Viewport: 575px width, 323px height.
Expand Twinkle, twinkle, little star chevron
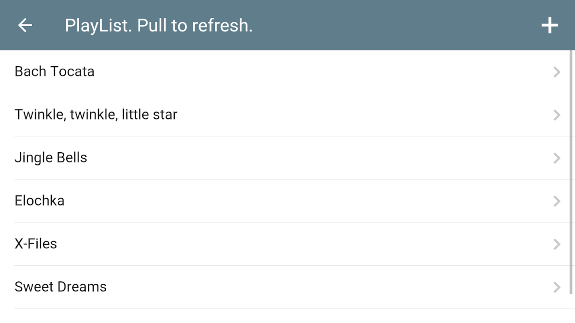click(557, 115)
